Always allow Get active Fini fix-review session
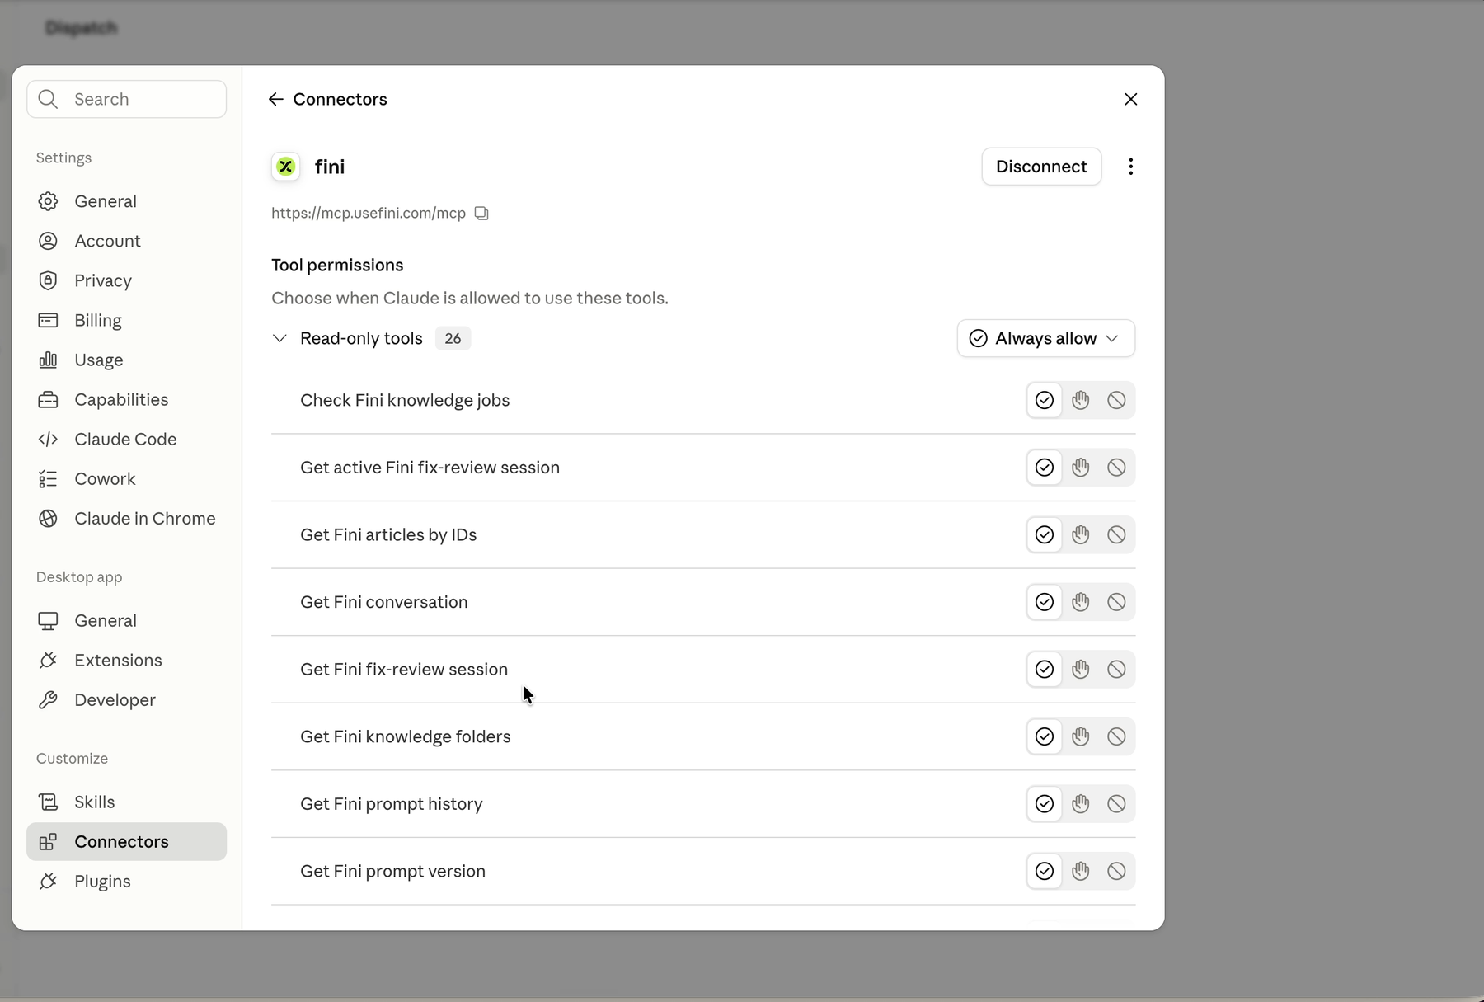Image resolution: width=1484 pixels, height=1002 pixels. (1045, 468)
